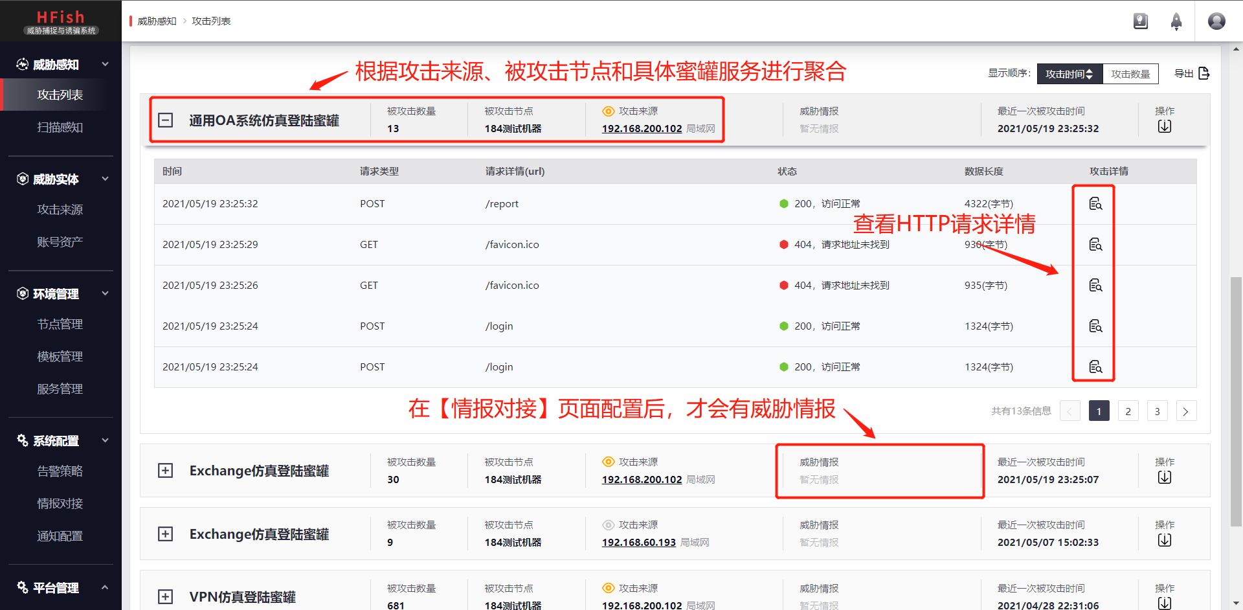
Task: Click 共有13条信息 total text
Action: (x=1021, y=411)
